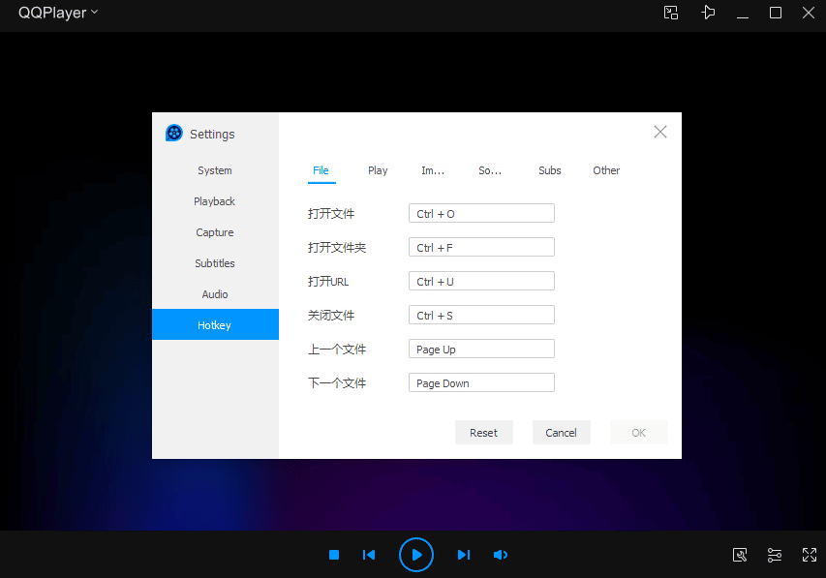Viewport: 826px width, 578px height.
Task: Close the Settings dialog
Action: [660, 132]
